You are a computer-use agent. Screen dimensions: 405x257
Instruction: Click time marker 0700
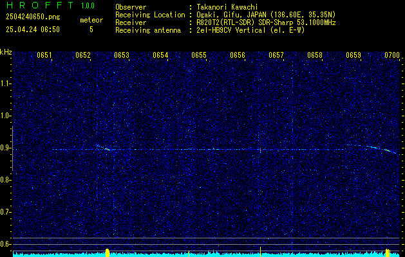pos(392,55)
